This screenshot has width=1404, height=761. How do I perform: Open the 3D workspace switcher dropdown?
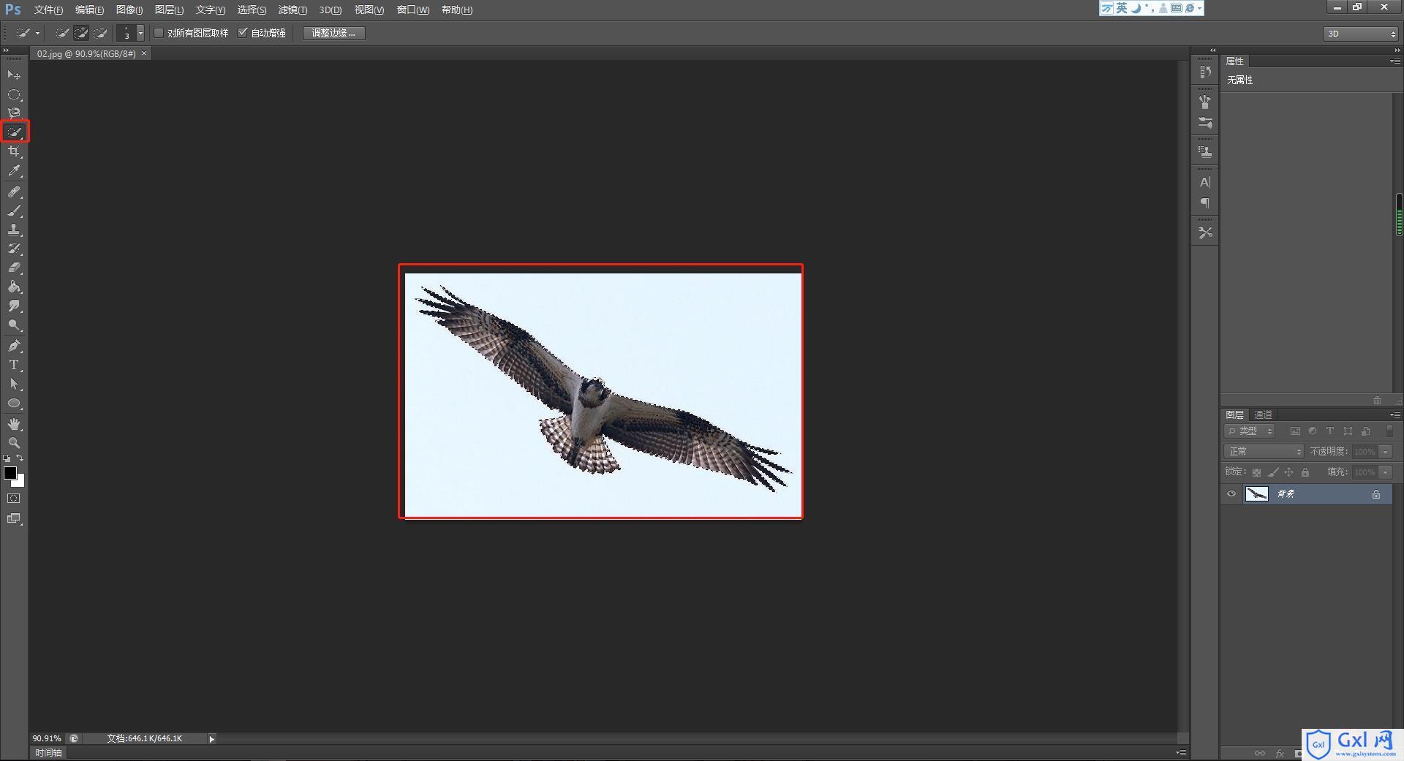point(1360,34)
